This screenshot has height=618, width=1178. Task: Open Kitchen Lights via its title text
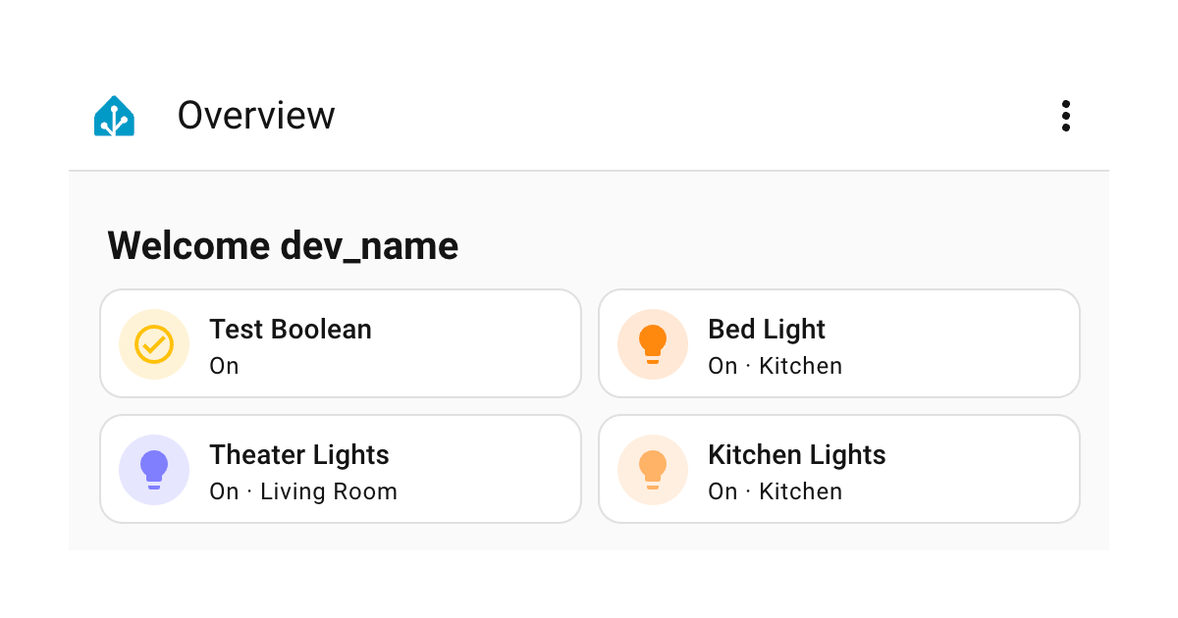[x=797, y=455]
